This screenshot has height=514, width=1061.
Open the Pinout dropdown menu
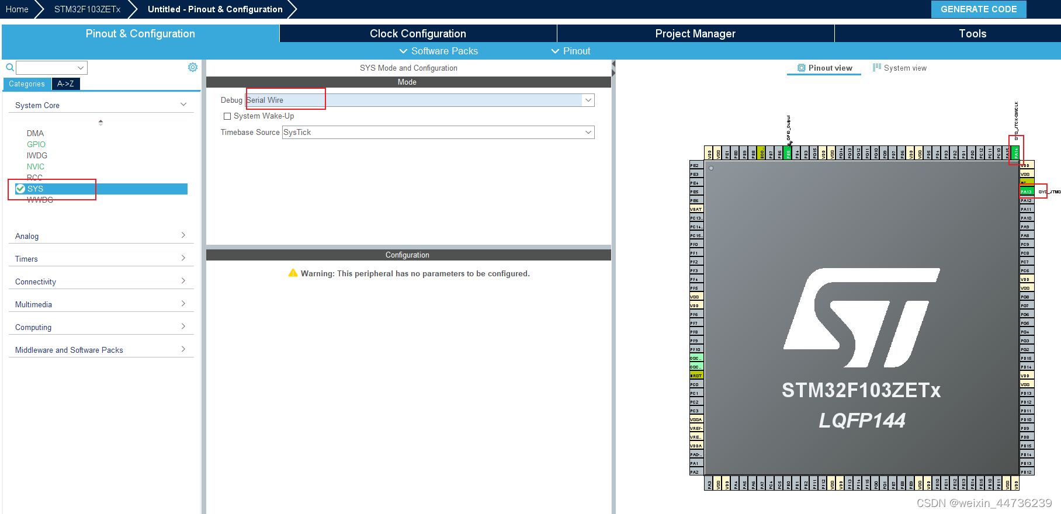point(571,51)
